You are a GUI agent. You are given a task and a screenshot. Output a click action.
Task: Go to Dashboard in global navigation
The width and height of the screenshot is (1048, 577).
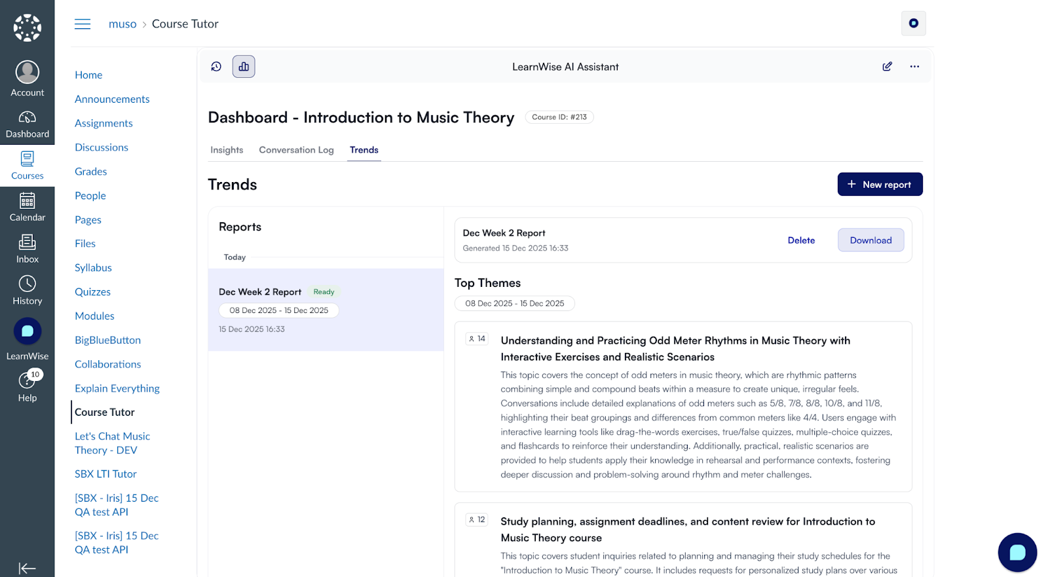(x=28, y=124)
